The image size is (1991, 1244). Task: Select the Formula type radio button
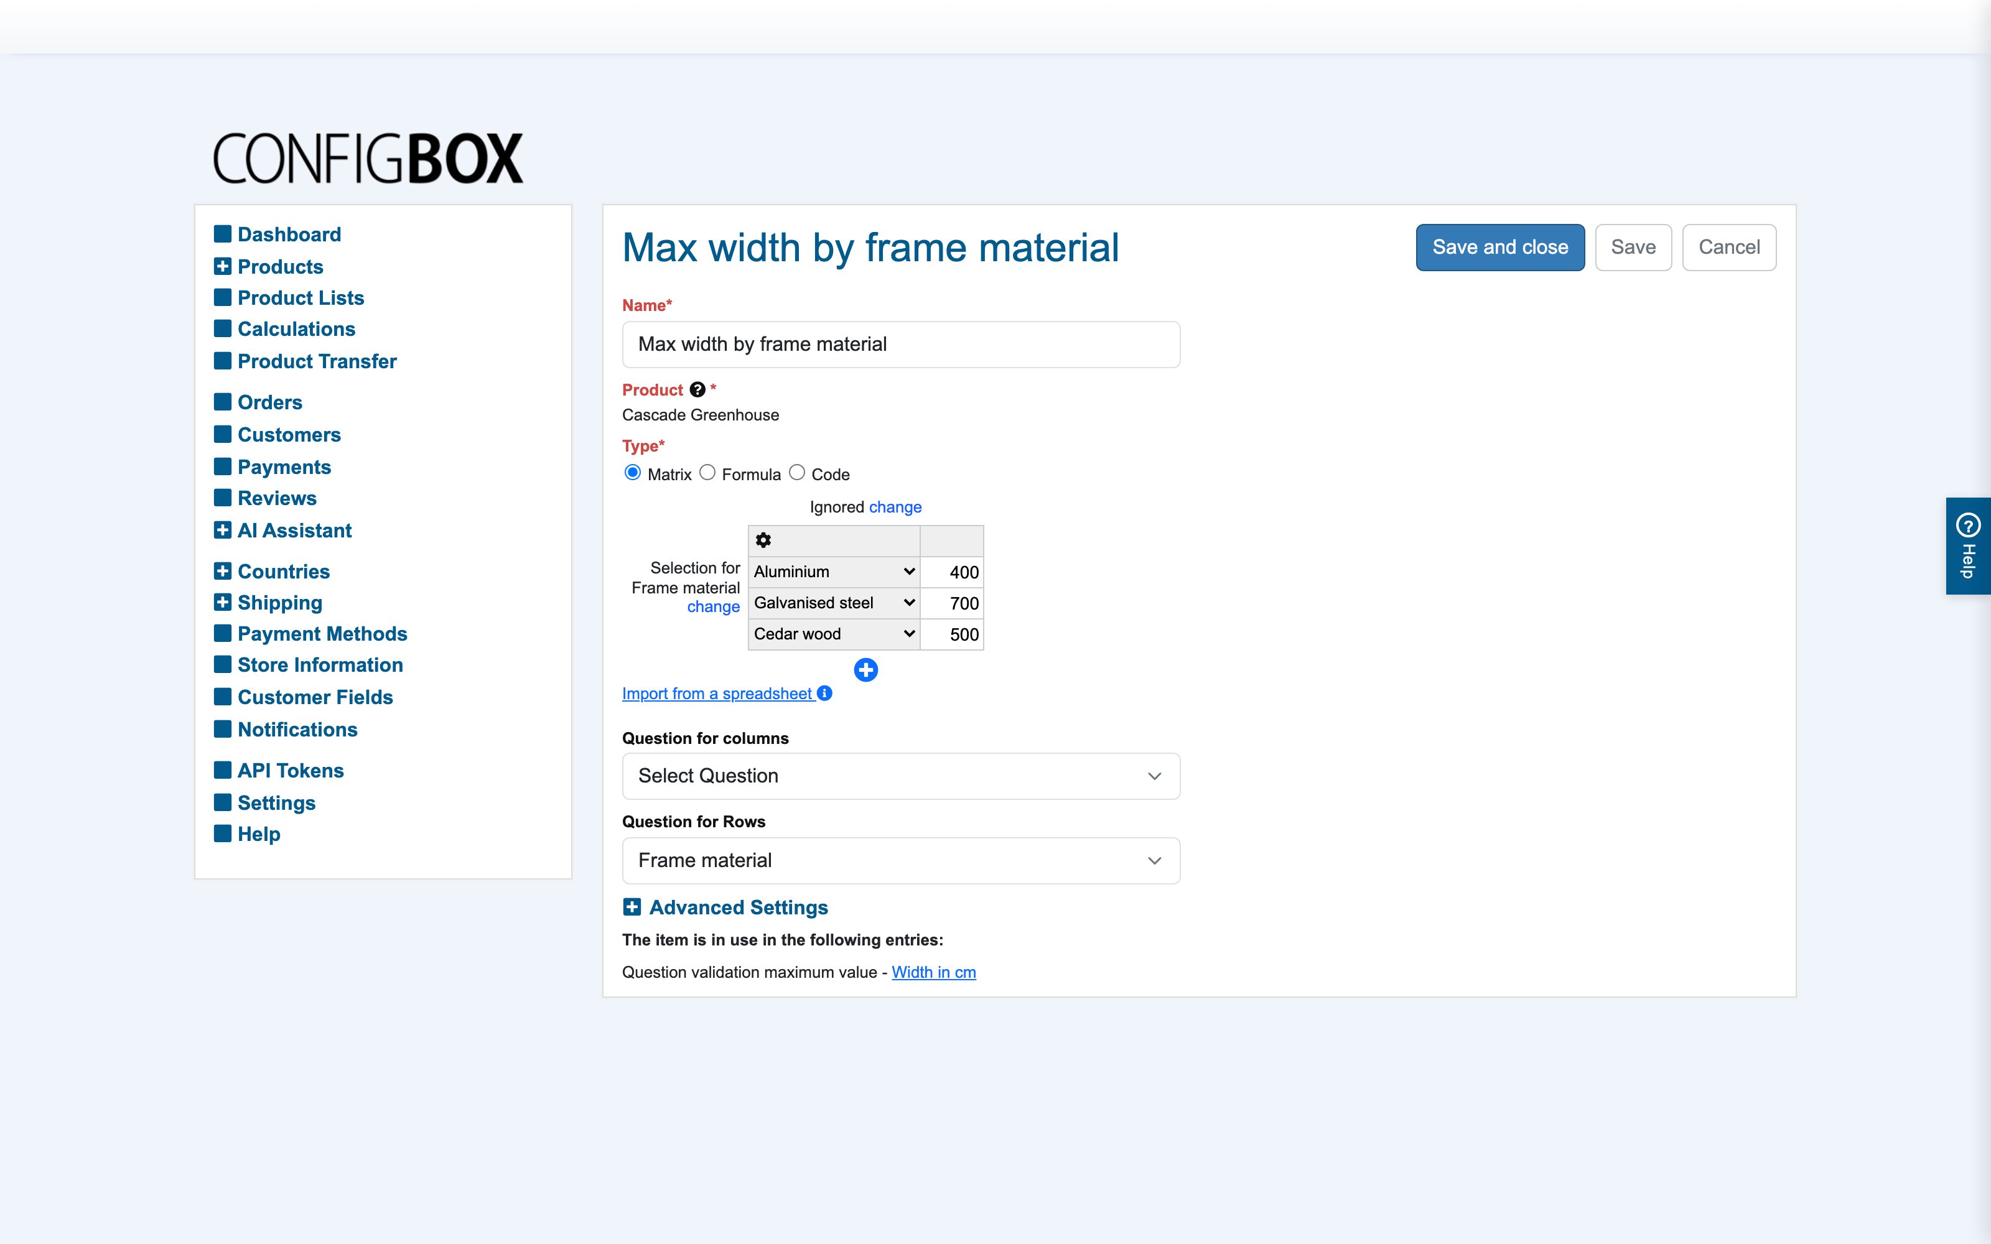point(707,472)
